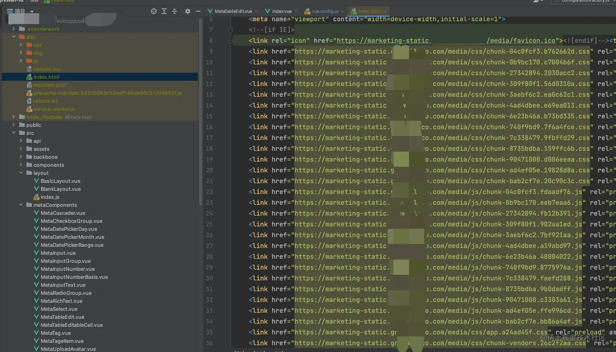This screenshot has width=616, height=352.
Task: Select MetaInputNumberBasis.vue file
Action: [74, 277]
